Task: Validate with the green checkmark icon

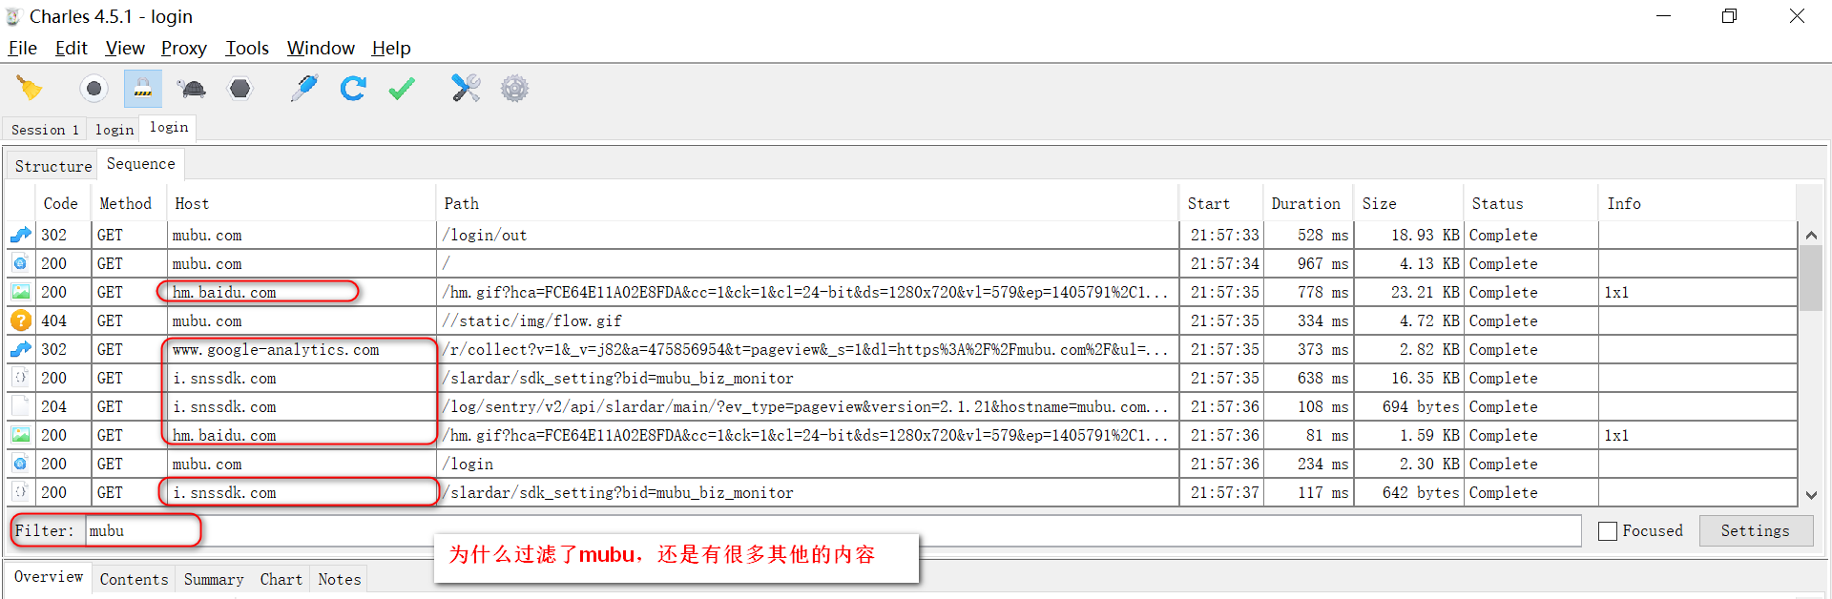Action: [402, 89]
